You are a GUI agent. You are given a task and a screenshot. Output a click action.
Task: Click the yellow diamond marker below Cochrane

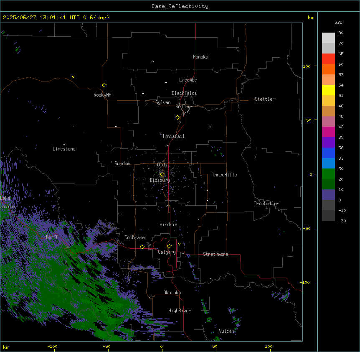(142, 247)
